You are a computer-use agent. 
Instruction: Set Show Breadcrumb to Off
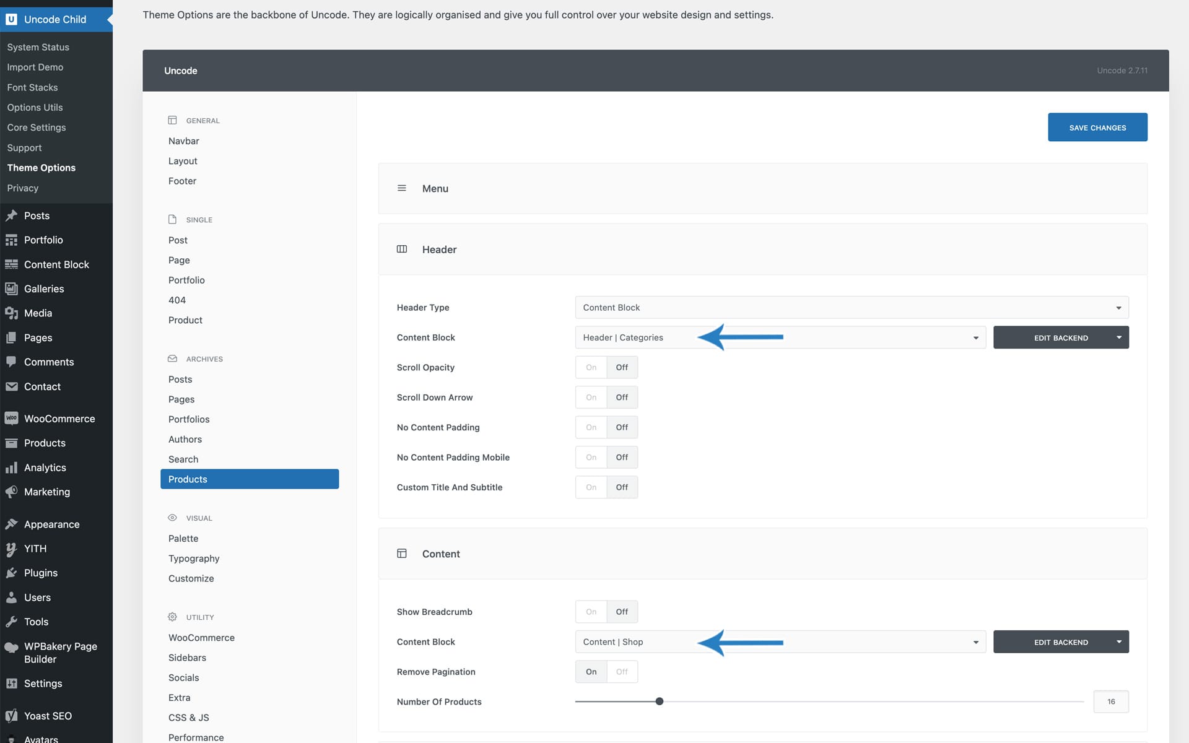point(622,612)
